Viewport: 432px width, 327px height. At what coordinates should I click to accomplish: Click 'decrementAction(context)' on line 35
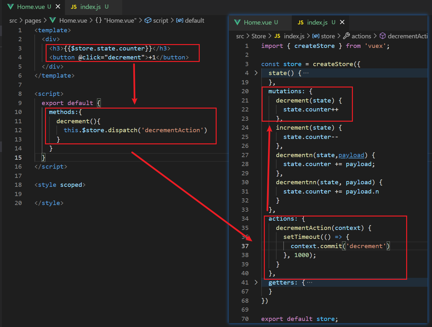(x=320, y=228)
